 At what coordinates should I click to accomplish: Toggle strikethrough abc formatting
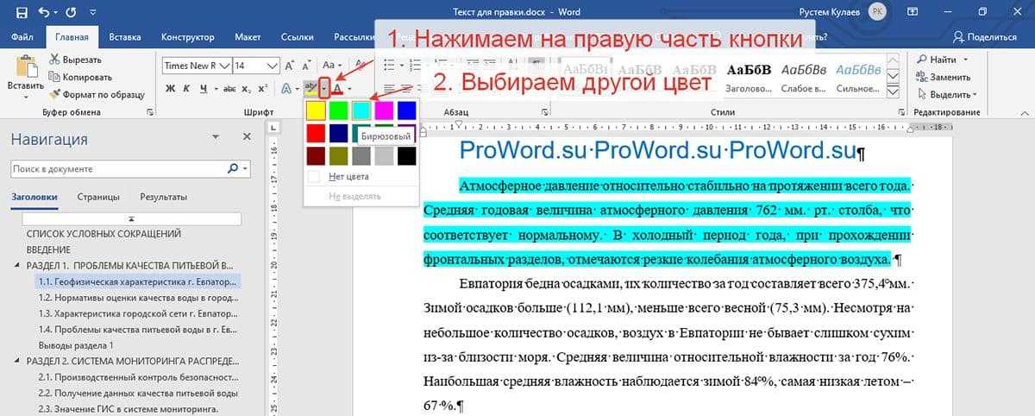(x=229, y=88)
